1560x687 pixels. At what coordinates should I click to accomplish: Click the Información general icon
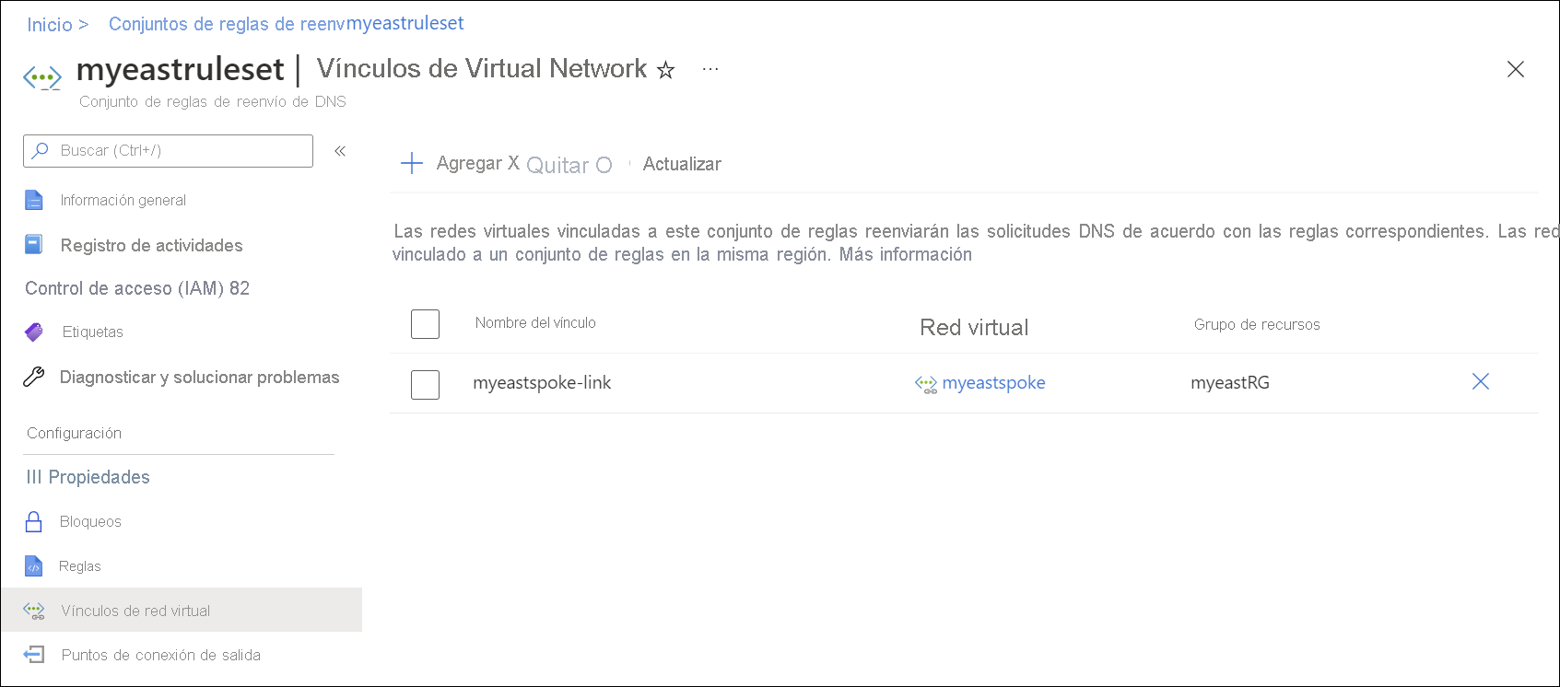point(34,200)
